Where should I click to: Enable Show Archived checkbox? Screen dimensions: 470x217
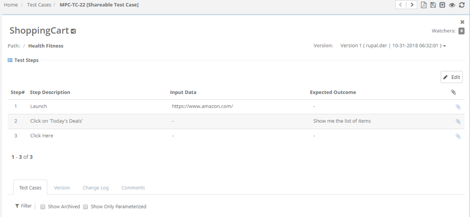(43, 207)
